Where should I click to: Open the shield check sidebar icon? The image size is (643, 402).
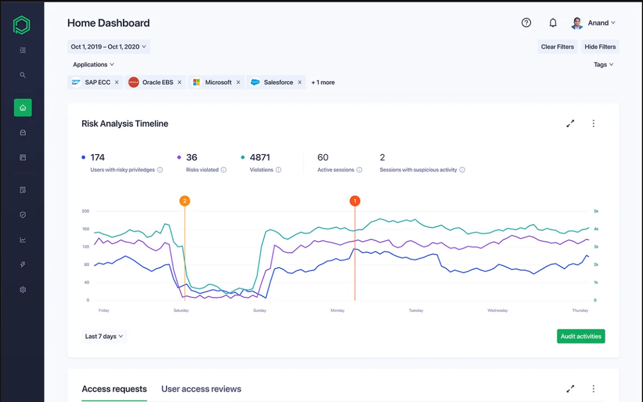(23, 215)
